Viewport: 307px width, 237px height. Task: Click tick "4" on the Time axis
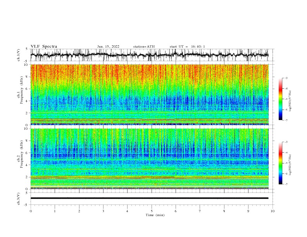[127, 211]
